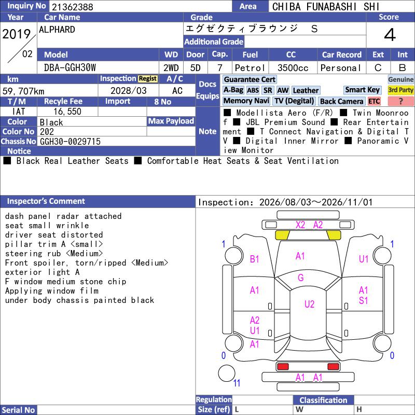
Task: Click the ABS equipment badge
Action: click(x=253, y=90)
